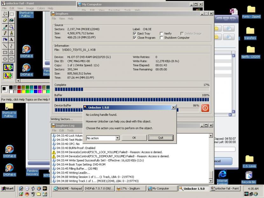Image resolution: width=264 pixels, height=198 pixels.
Task: Click OK in the Unlocker dialog
Action: coord(134,138)
